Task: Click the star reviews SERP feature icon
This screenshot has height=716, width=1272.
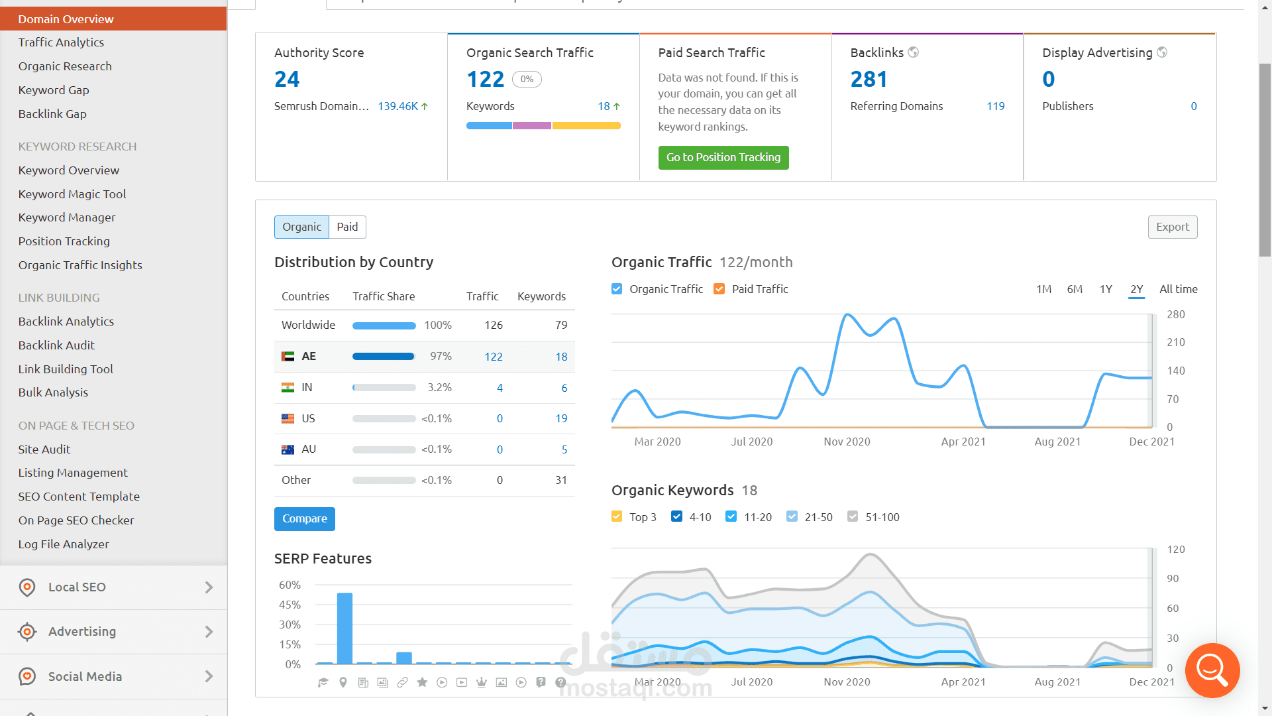Action: [422, 682]
